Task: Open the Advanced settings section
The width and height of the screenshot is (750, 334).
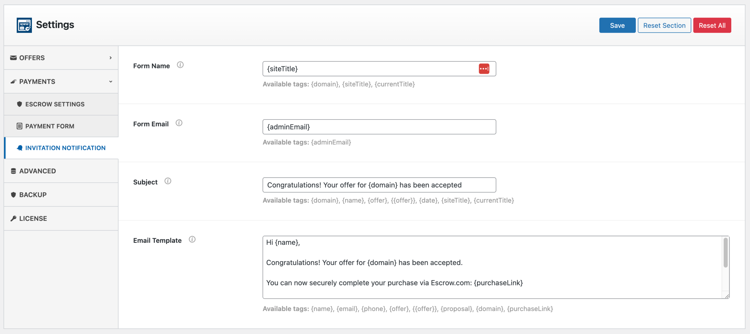Action: [37, 171]
